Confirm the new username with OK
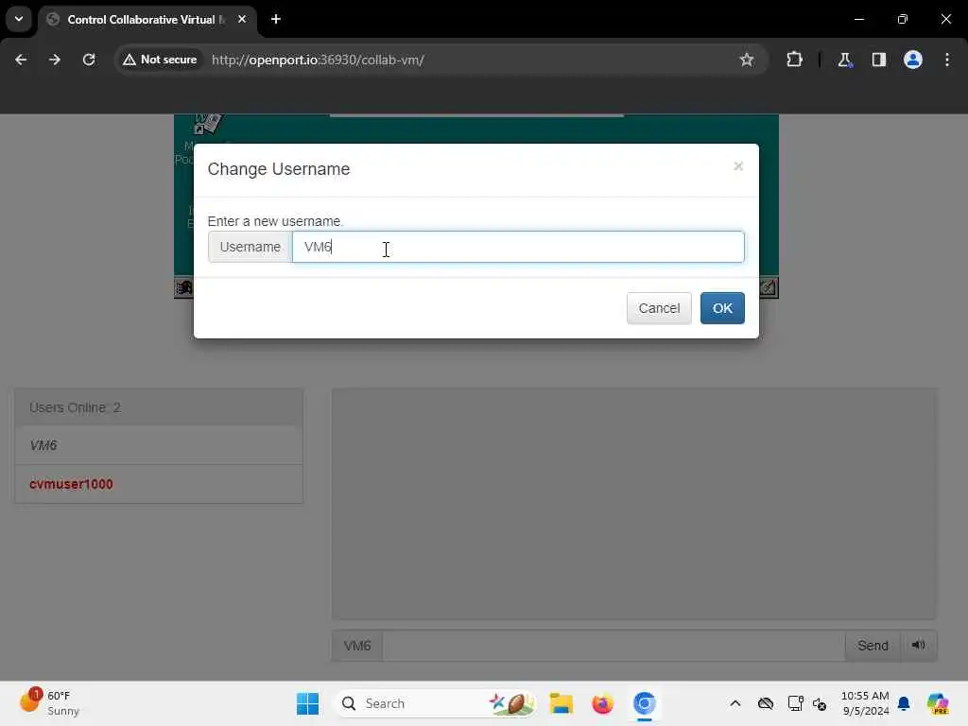 721,308
